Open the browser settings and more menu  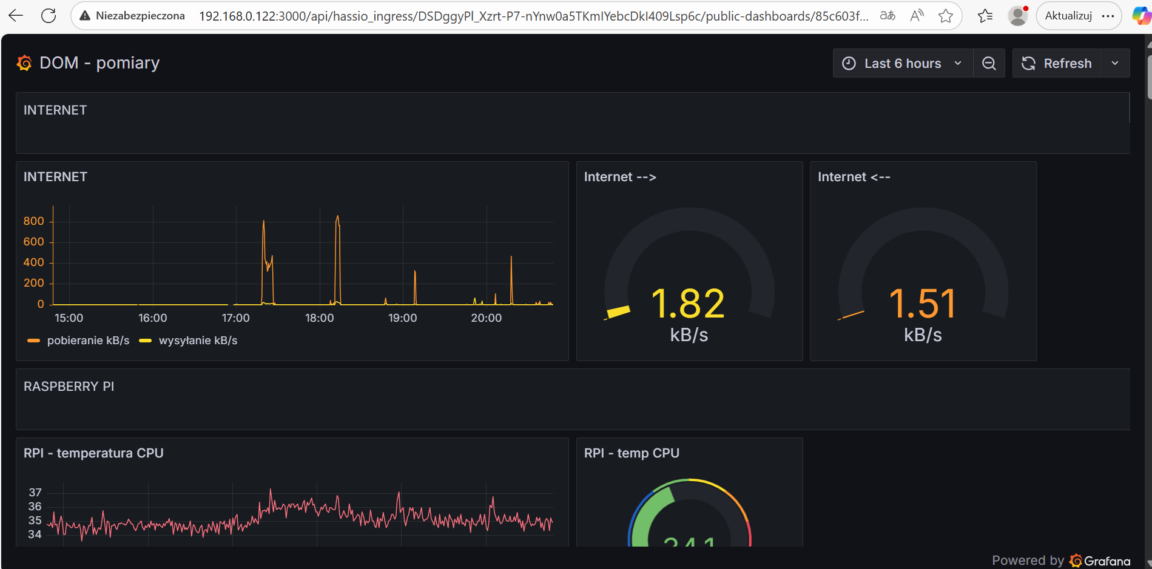(1108, 16)
